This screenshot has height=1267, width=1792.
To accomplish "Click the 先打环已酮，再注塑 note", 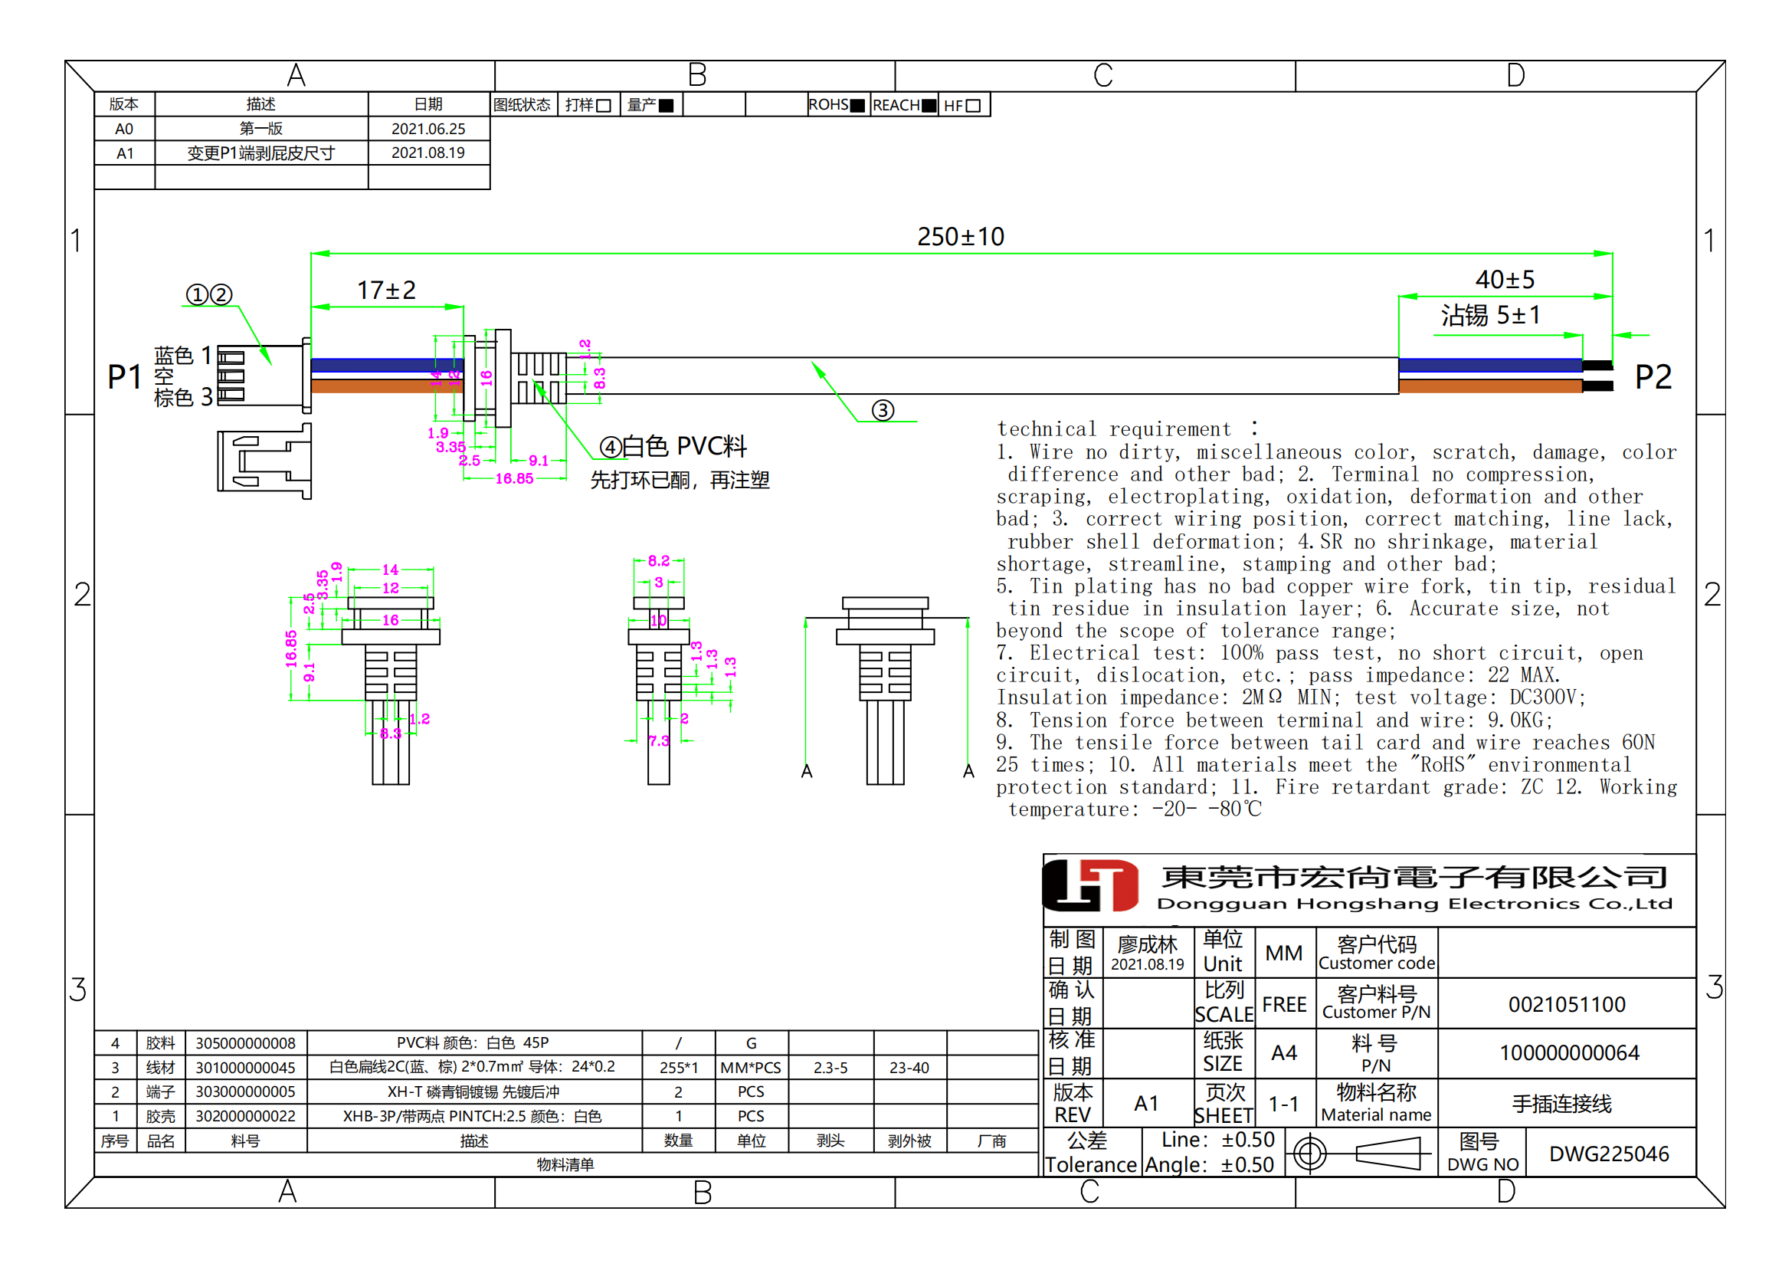I will (680, 479).
